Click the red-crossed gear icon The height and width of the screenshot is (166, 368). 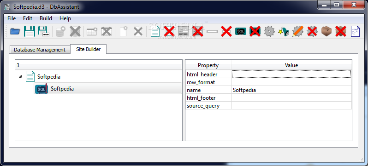click(312, 31)
